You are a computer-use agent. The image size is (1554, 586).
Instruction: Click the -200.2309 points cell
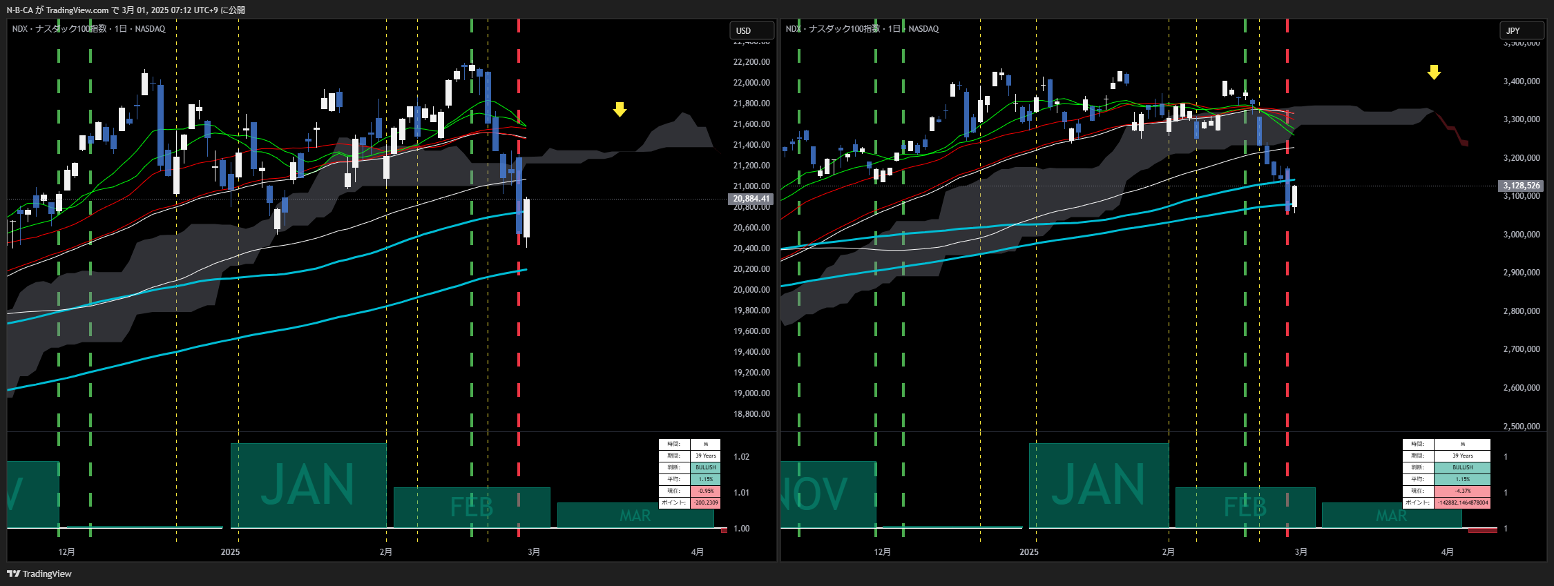(x=705, y=502)
